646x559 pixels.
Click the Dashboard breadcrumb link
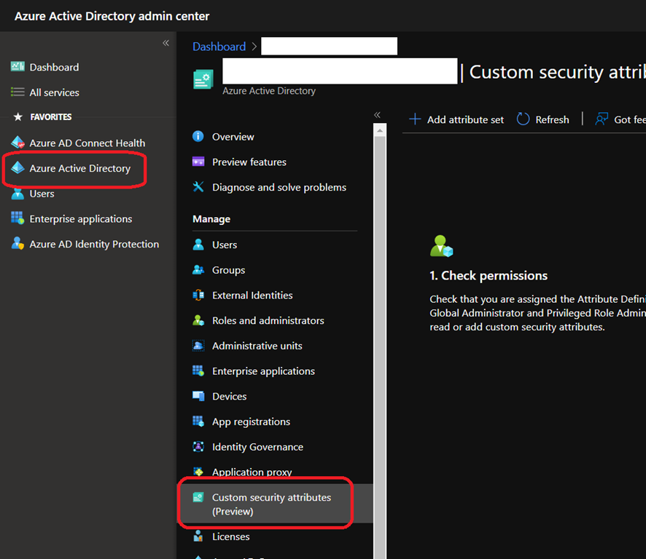[x=219, y=47]
